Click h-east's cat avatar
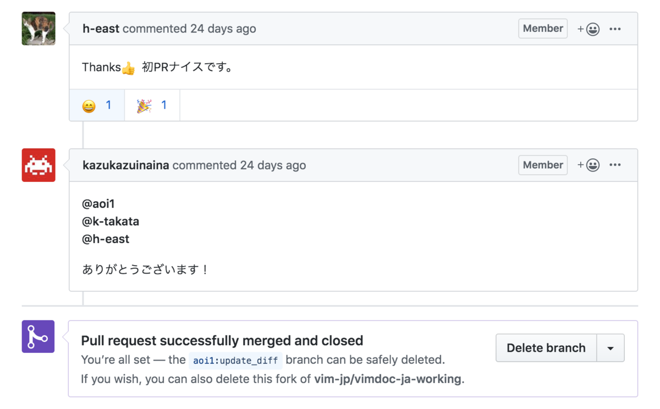The height and width of the screenshot is (409, 660). coord(38,27)
